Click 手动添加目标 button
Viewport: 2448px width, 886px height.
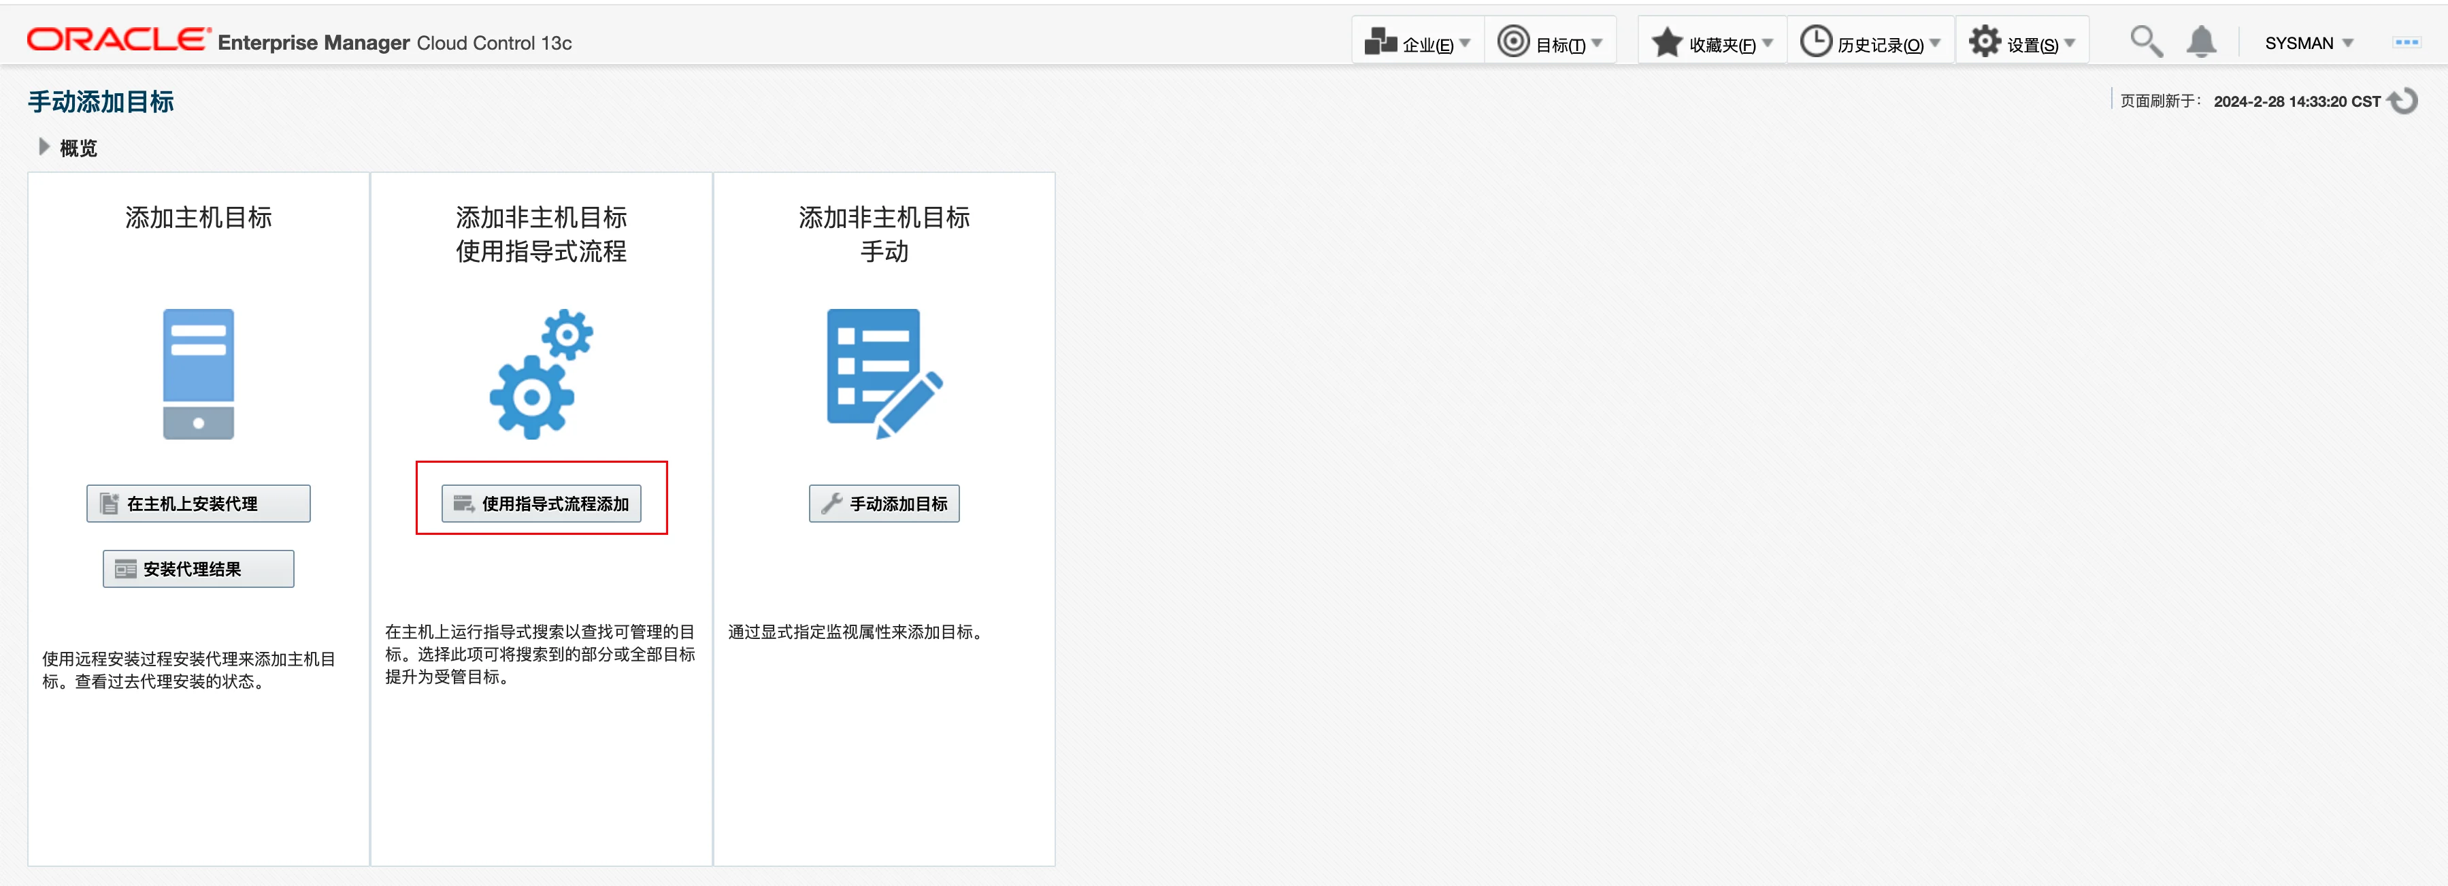(884, 504)
